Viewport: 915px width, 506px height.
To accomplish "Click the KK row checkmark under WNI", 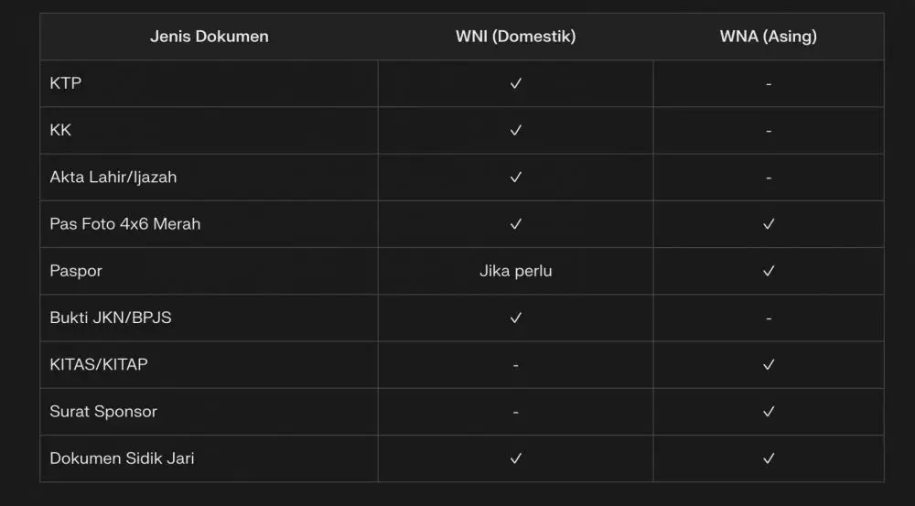I will pos(516,130).
